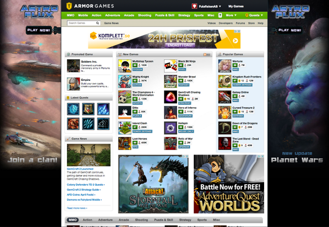
Task: Expand the Quests dropdown menu
Action: [254, 15]
